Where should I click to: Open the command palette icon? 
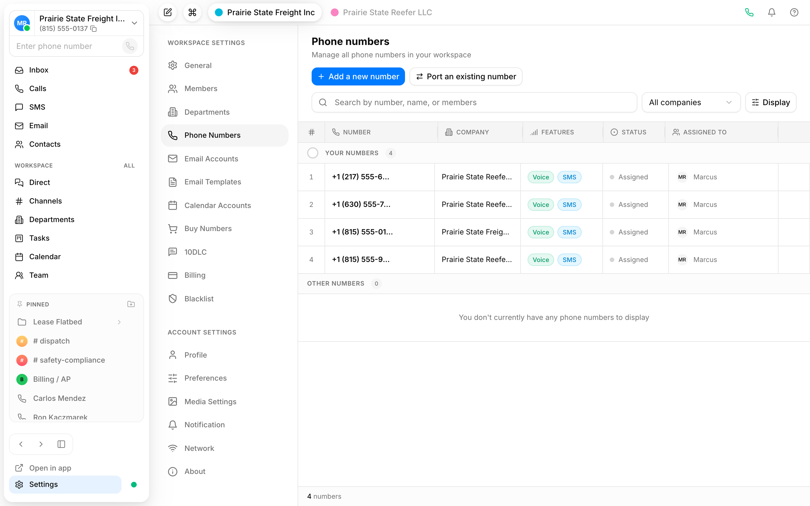tap(192, 12)
